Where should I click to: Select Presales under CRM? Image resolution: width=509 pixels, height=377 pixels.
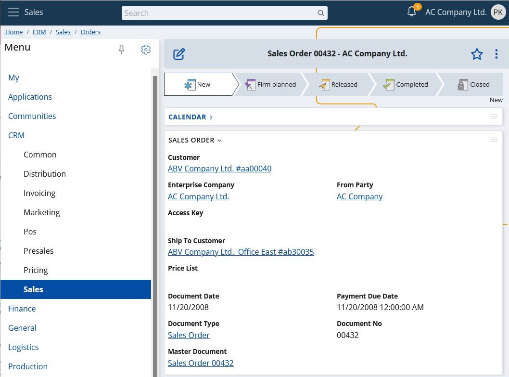[x=38, y=251]
